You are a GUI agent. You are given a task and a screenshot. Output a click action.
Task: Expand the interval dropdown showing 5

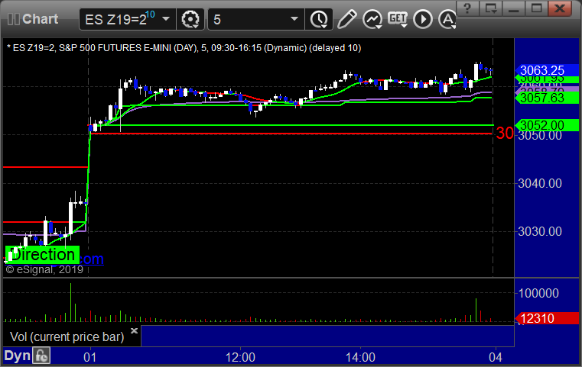pos(294,19)
